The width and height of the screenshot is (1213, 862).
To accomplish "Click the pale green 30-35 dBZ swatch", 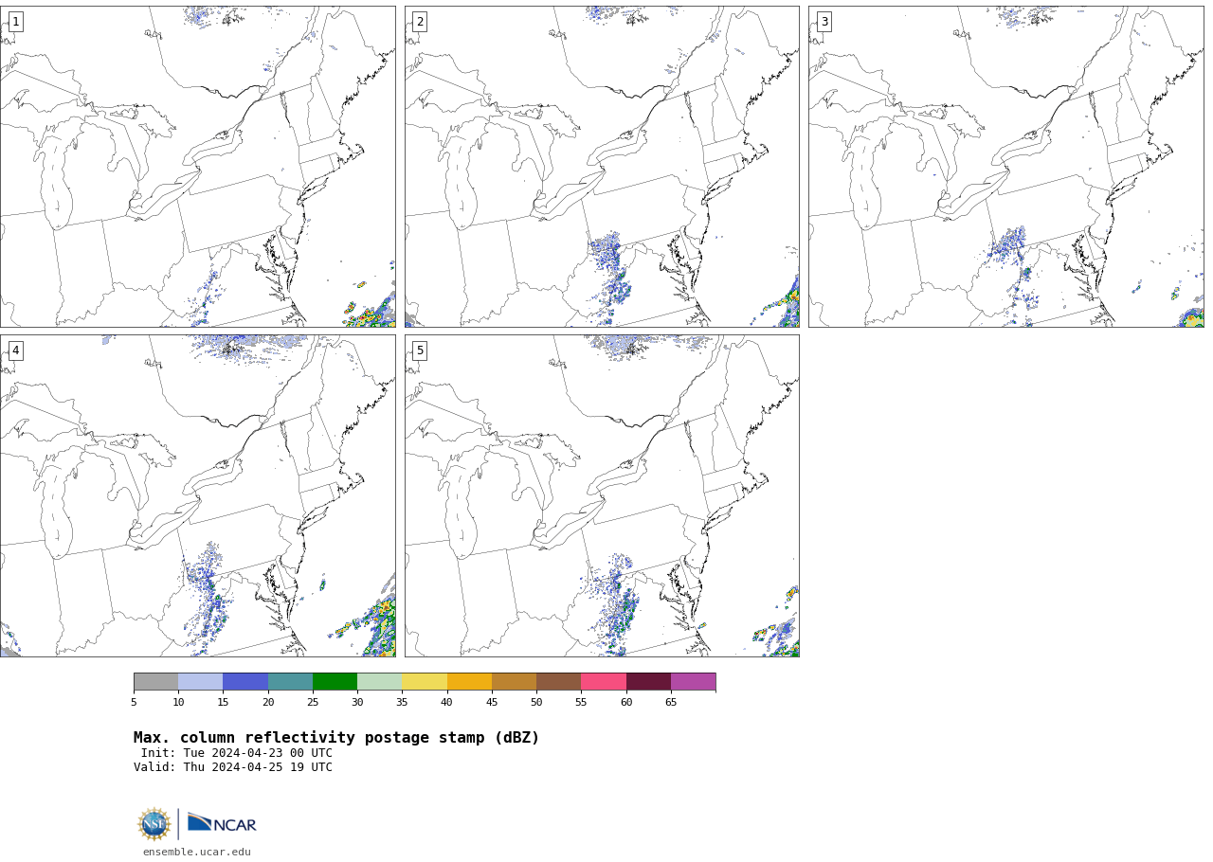I will [x=380, y=682].
